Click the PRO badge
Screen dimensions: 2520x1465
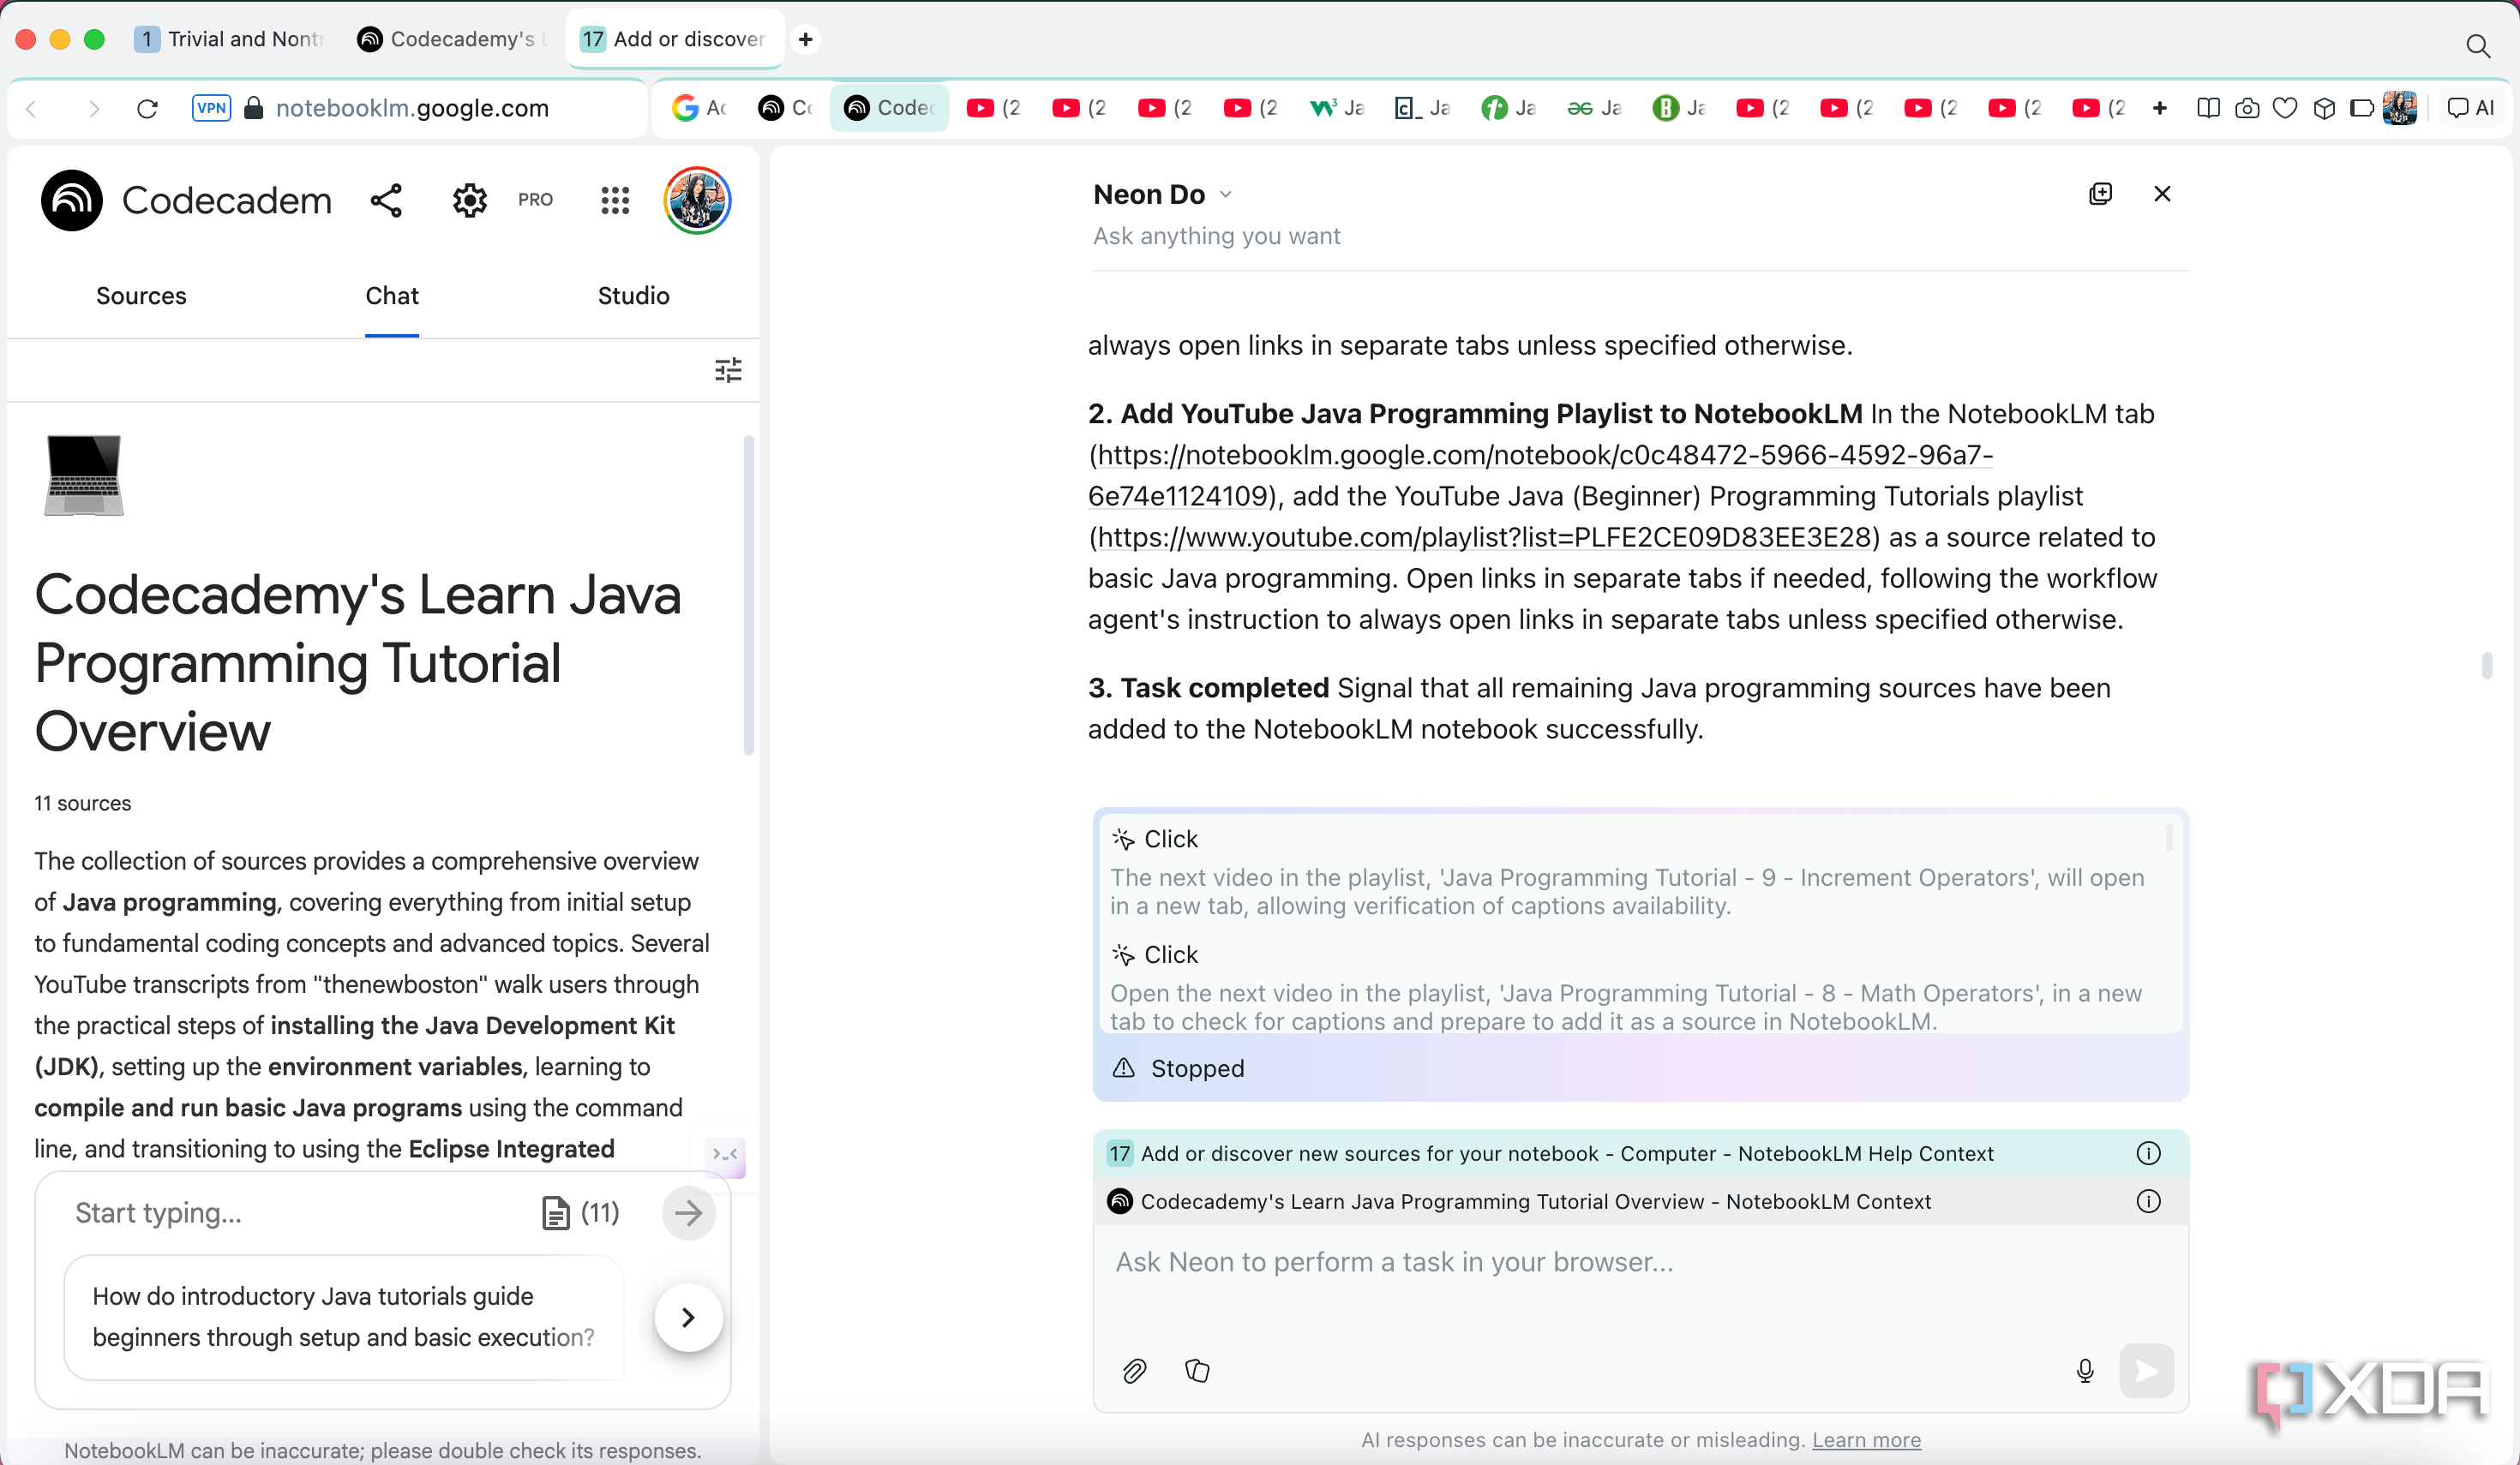535,200
